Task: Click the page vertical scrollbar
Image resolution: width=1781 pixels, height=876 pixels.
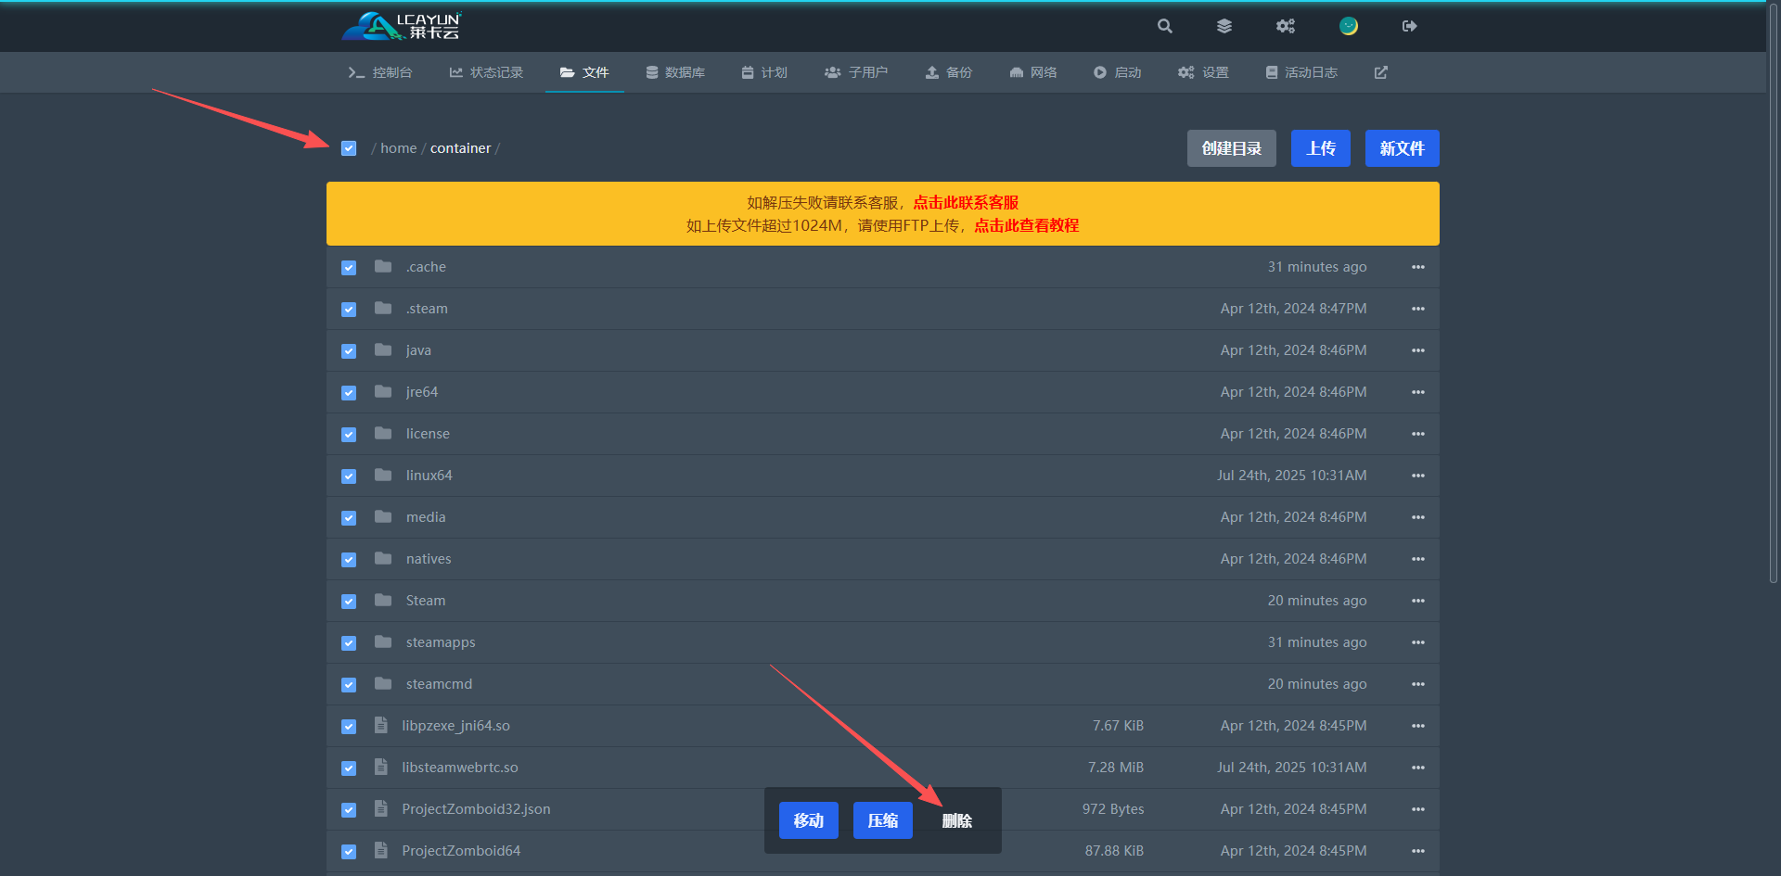Action: click(x=1773, y=297)
